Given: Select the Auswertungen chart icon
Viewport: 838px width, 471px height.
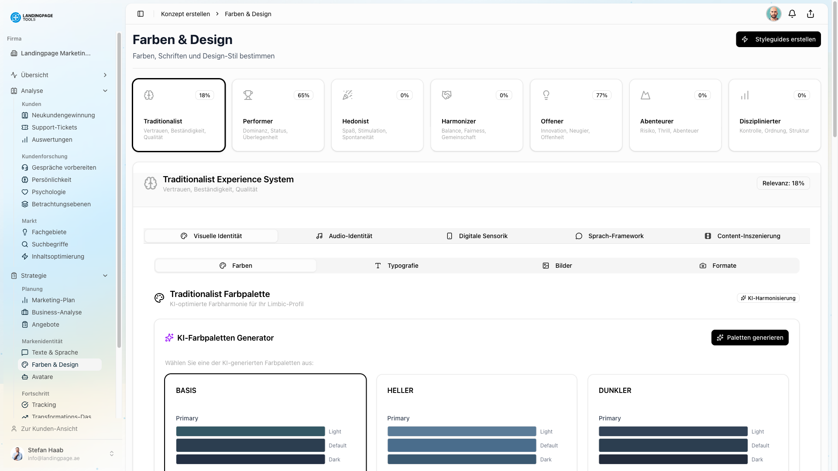Looking at the screenshot, I should (x=25, y=140).
